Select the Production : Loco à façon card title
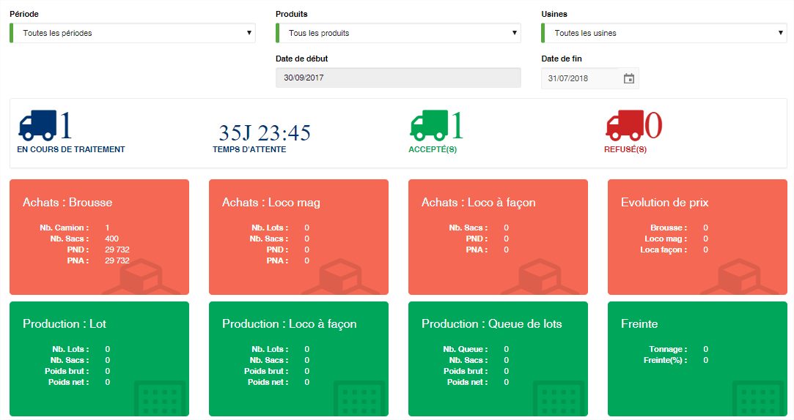Viewport: 794px width, 420px height. coord(289,324)
